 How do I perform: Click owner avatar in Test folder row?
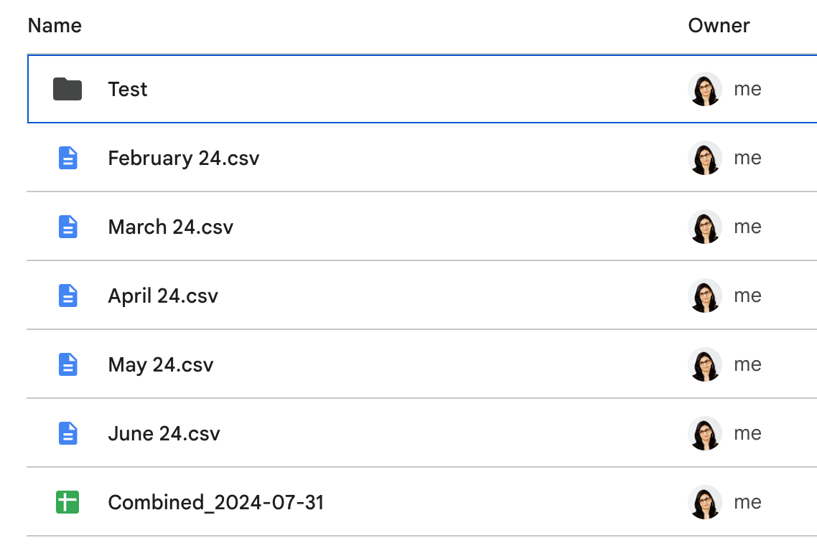pyautogui.click(x=704, y=89)
